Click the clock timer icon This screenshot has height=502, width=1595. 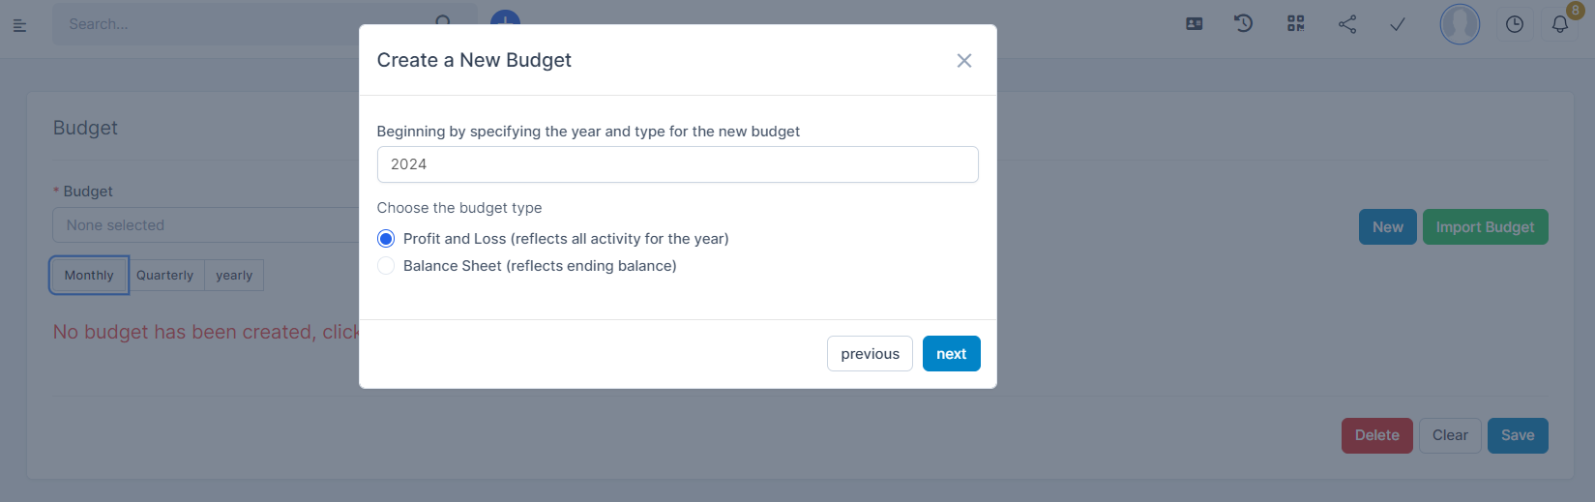pos(1515,25)
